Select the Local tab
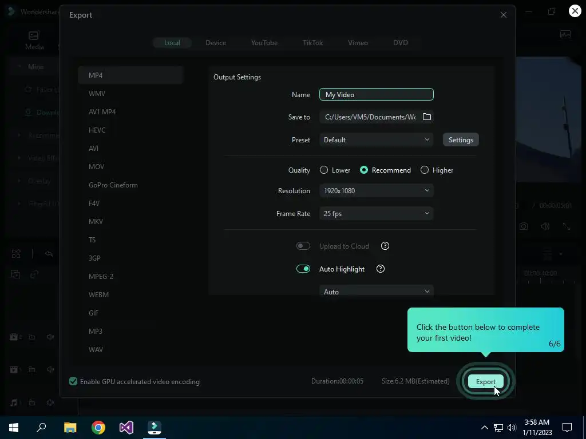The height and width of the screenshot is (439, 586). click(172, 42)
